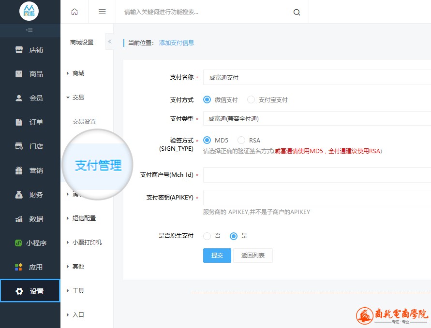Image resolution: width=431 pixels, height=328 pixels.
Task: Select 支付宝支付 payment method
Action: click(x=251, y=100)
